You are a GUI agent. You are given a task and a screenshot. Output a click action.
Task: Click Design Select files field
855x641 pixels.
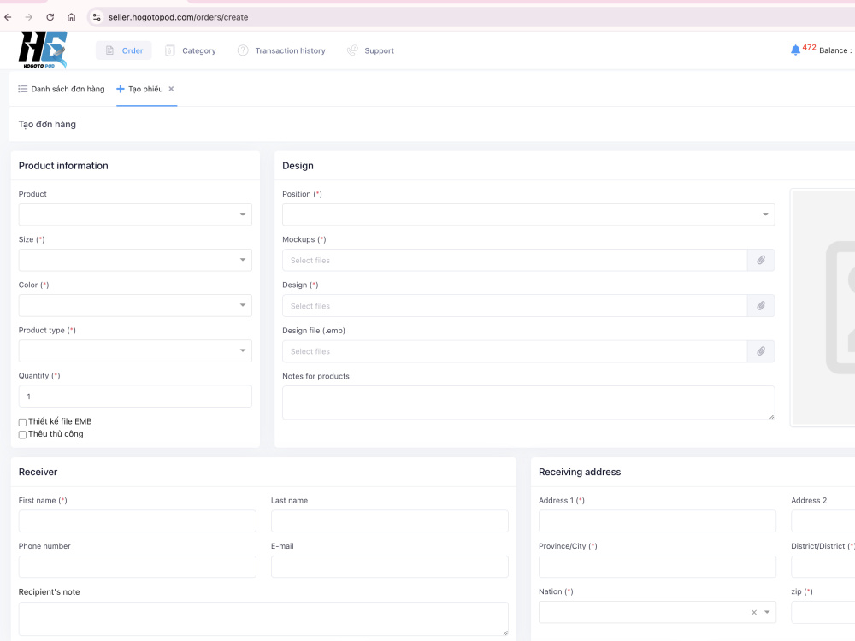pyautogui.click(x=515, y=306)
